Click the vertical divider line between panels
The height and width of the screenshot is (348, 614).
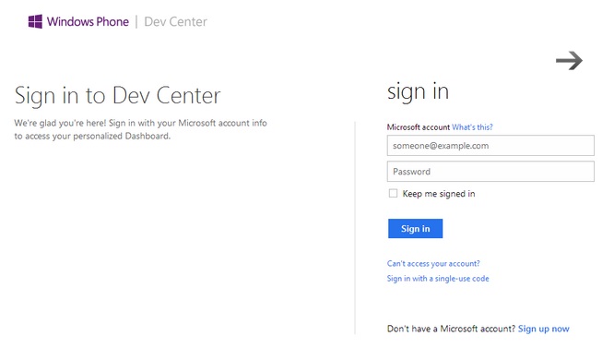coord(355,228)
